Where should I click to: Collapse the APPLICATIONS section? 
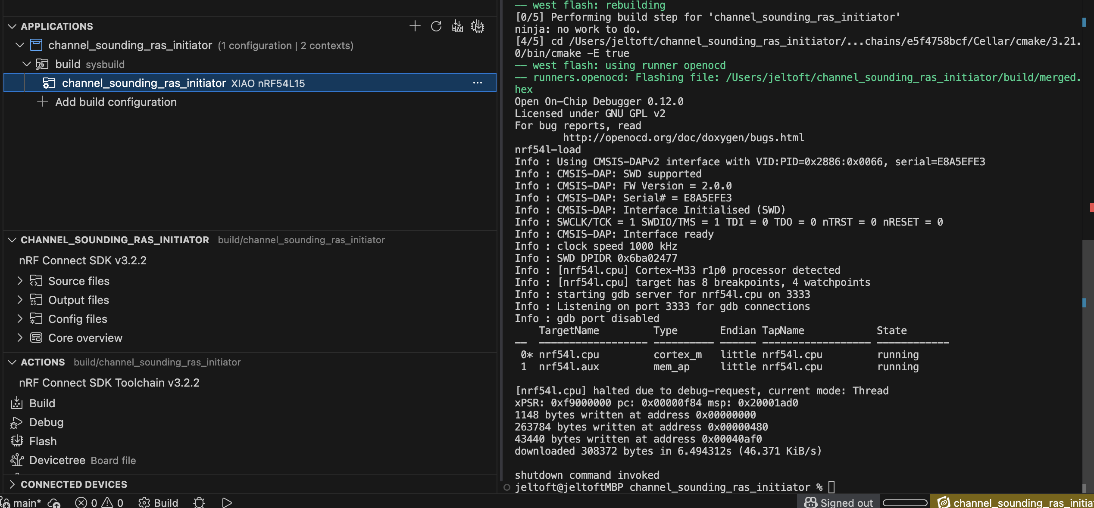tap(12, 26)
